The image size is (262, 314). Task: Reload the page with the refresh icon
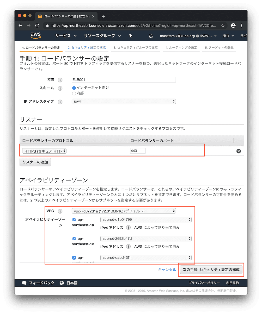37,26
